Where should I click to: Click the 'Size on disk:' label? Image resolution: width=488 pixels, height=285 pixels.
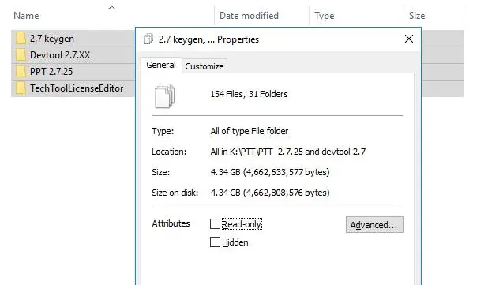(175, 193)
